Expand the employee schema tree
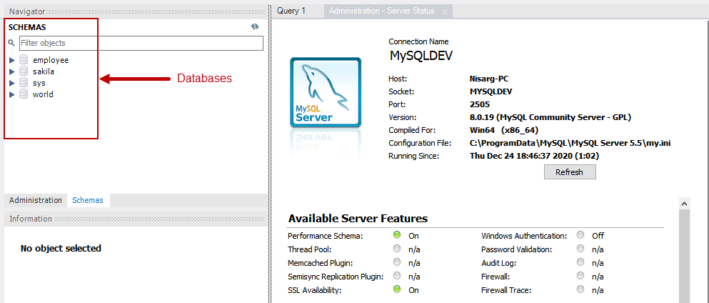Image resolution: width=709 pixels, height=303 pixels. [12, 60]
